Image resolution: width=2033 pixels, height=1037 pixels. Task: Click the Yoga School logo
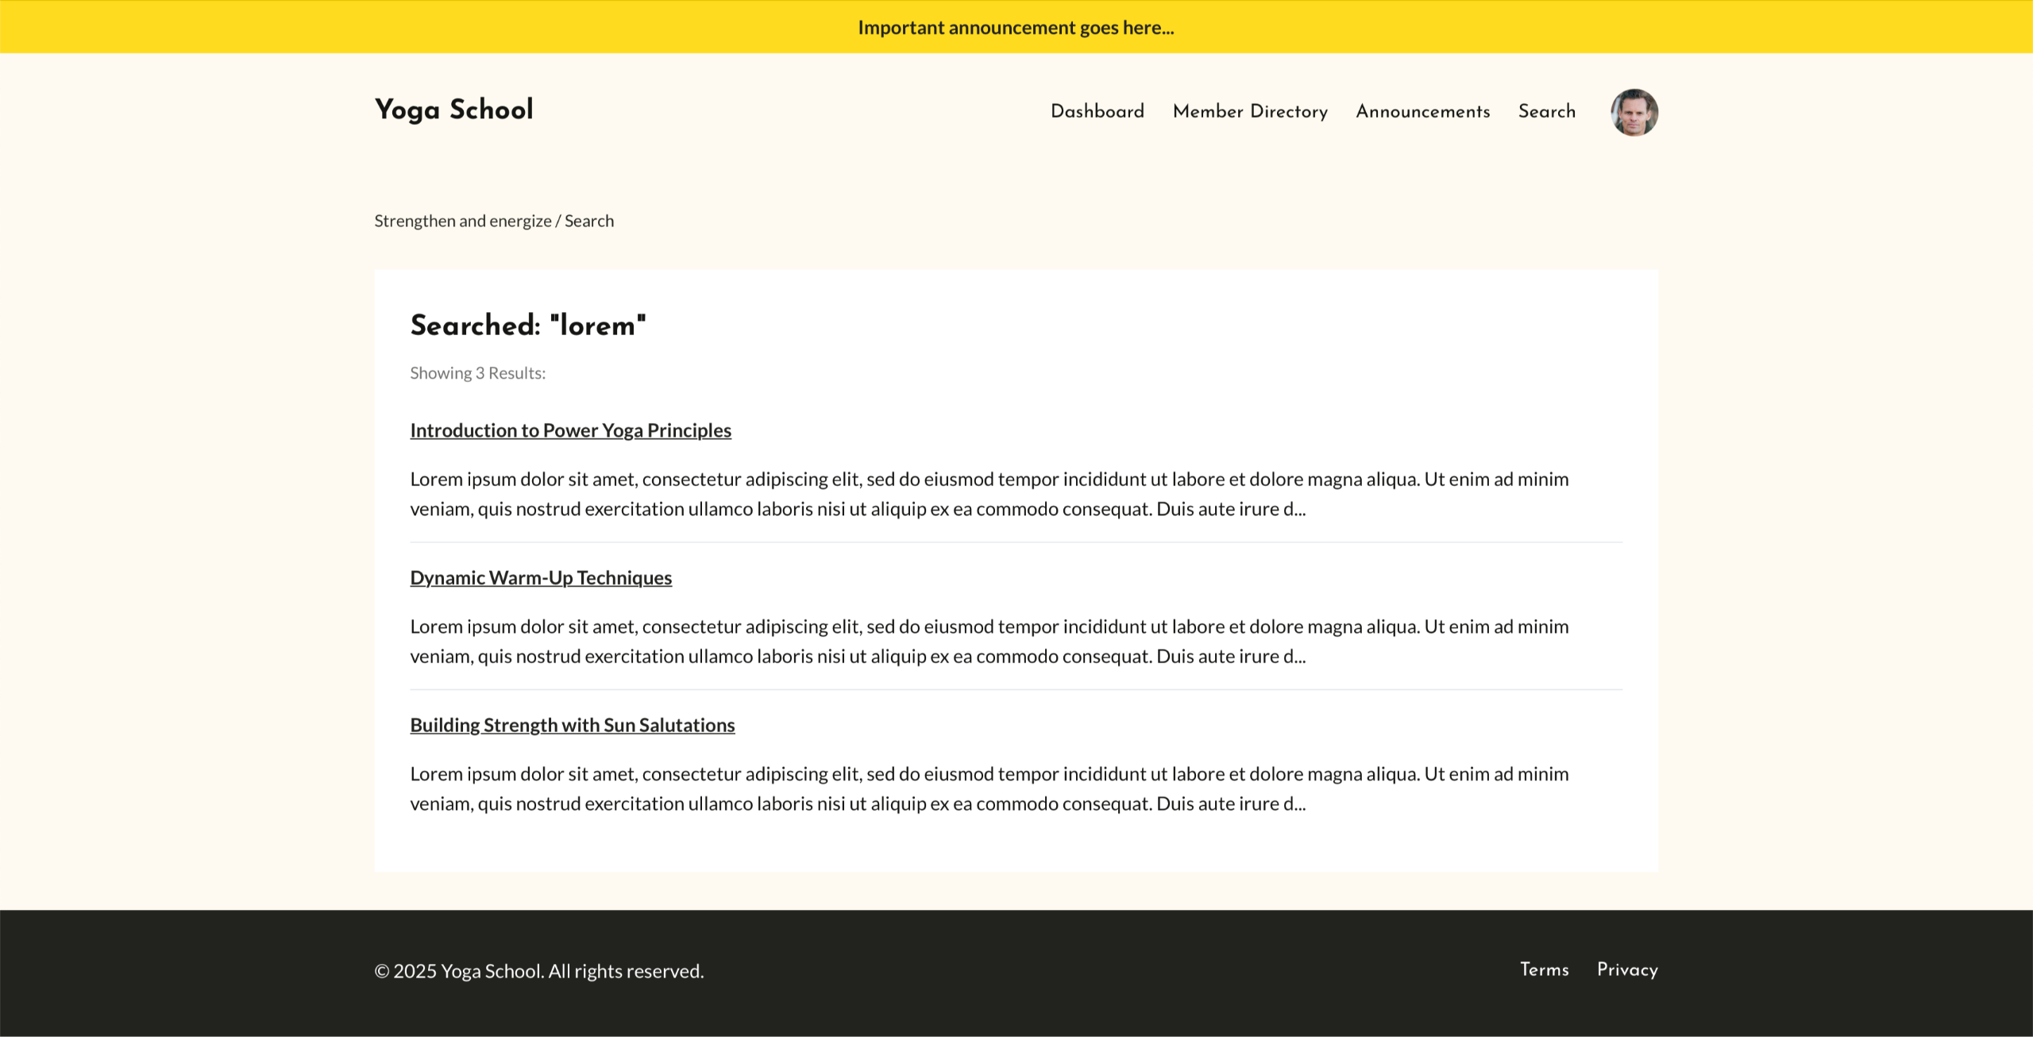[453, 110]
